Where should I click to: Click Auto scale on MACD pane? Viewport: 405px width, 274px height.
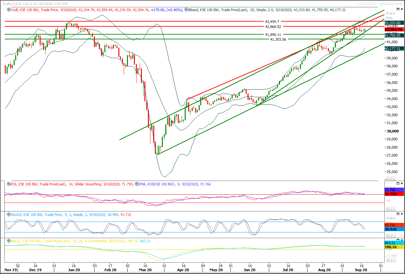pyautogui.click(x=391, y=260)
